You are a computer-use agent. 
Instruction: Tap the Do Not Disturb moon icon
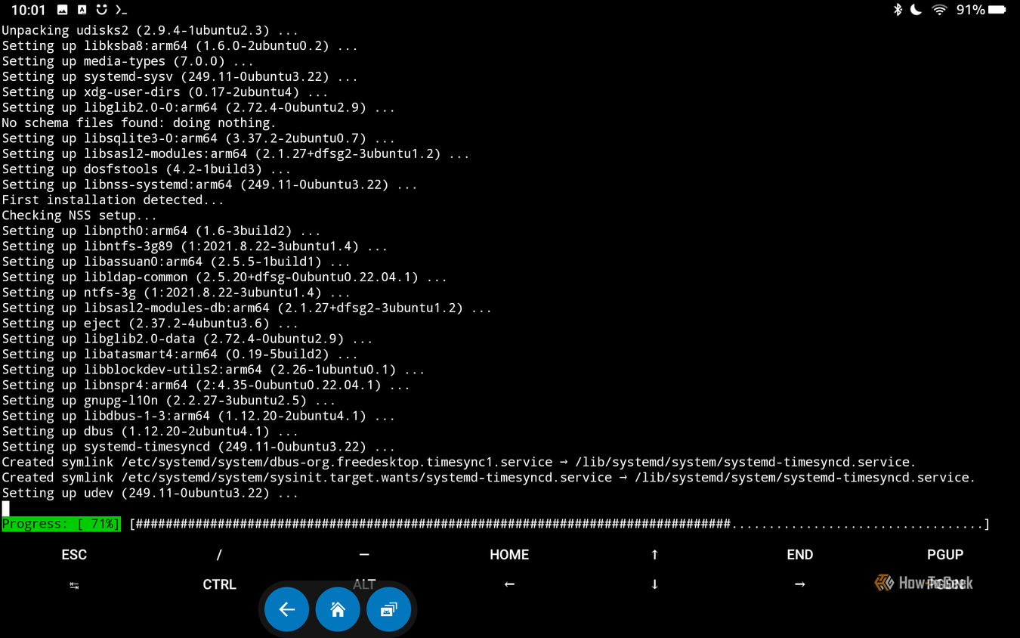click(916, 10)
